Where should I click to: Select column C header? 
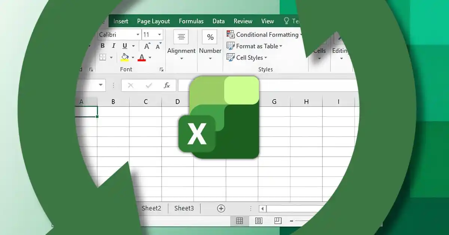point(146,101)
